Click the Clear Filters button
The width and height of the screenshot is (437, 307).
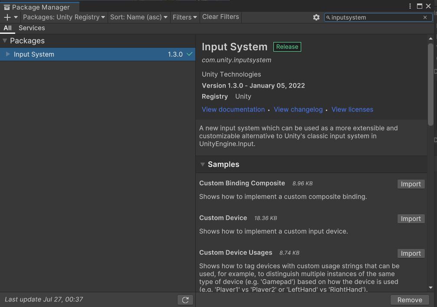pos(220,17)
